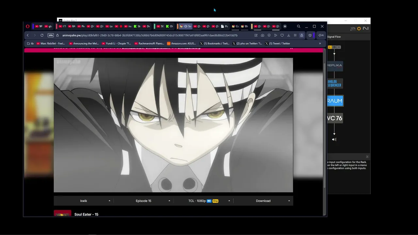Select the Raum reverb module in Guitar Rig

(335, 101)
